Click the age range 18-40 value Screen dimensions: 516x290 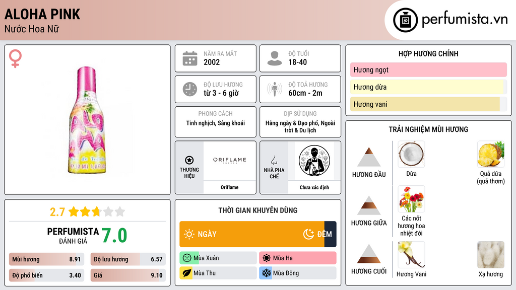pos(297,62)
